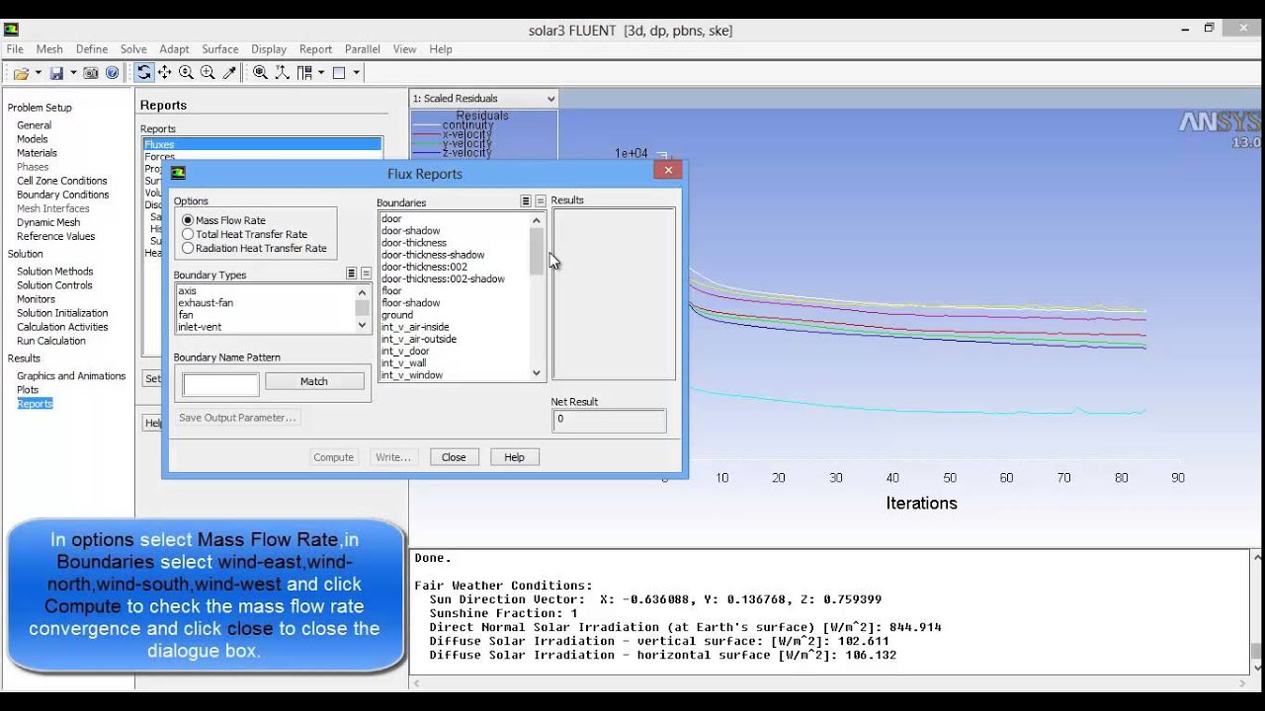Click the Open/Read file folder icon

(21, 73)
